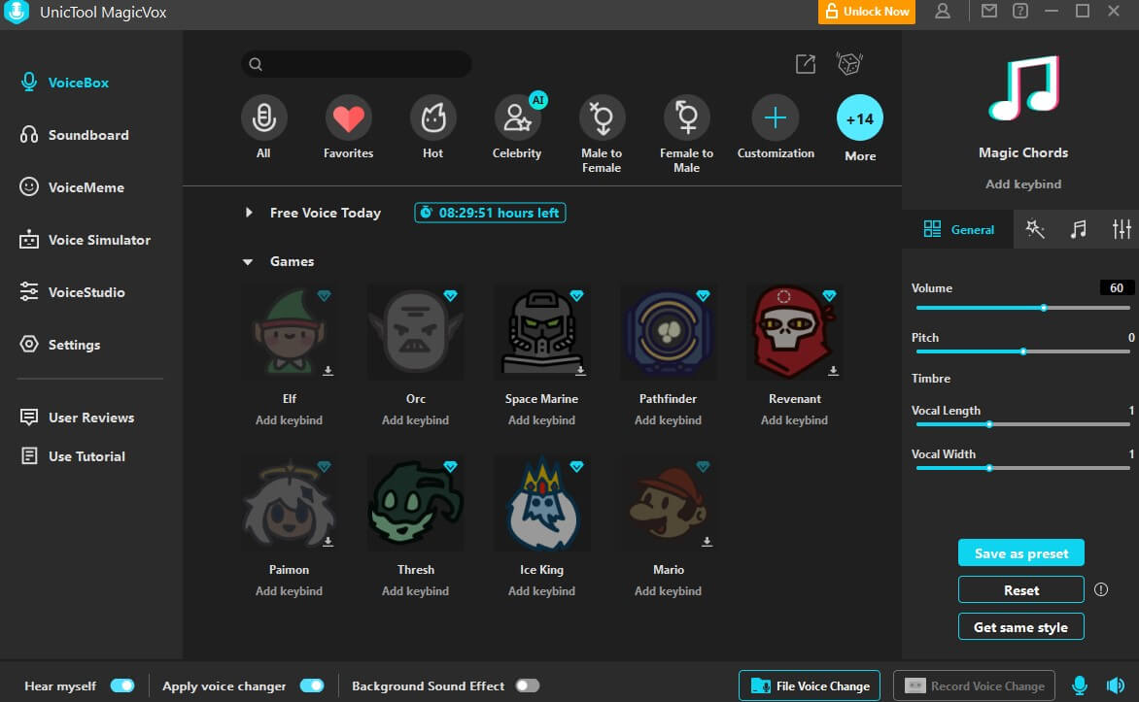
Task: Enable Background Sound Effect switch
Action: click(x=528, y=685)
